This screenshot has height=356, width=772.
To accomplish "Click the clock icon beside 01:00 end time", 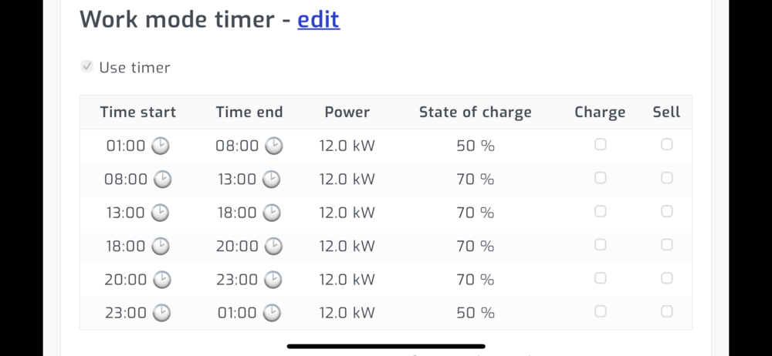I will coord(272,313).
